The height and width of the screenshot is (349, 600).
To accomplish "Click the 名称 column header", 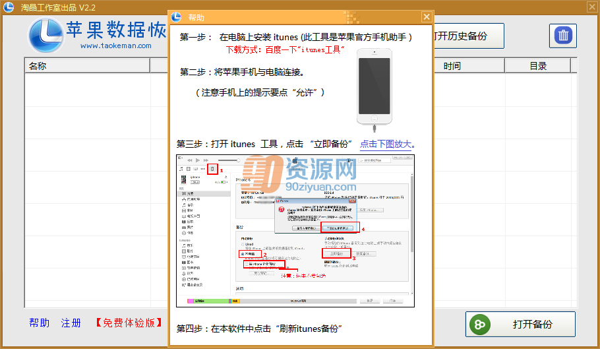I will click(x=87, y=66).
